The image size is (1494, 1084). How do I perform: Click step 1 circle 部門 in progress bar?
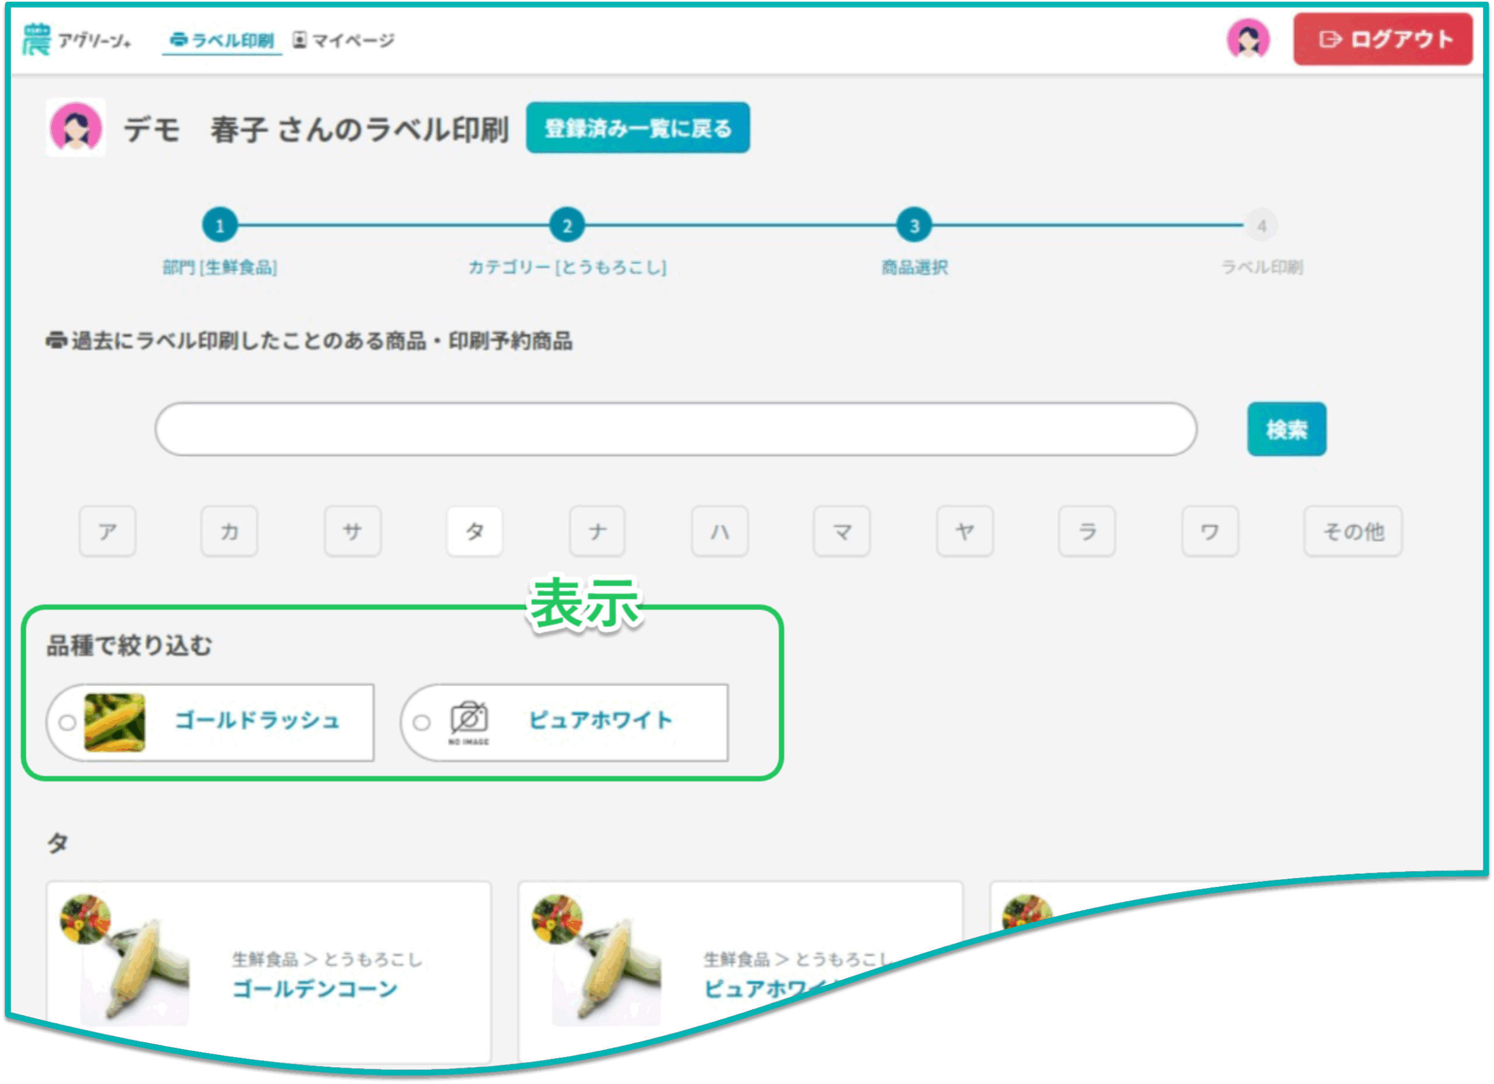pyautogui.click(x=220, y=226)
